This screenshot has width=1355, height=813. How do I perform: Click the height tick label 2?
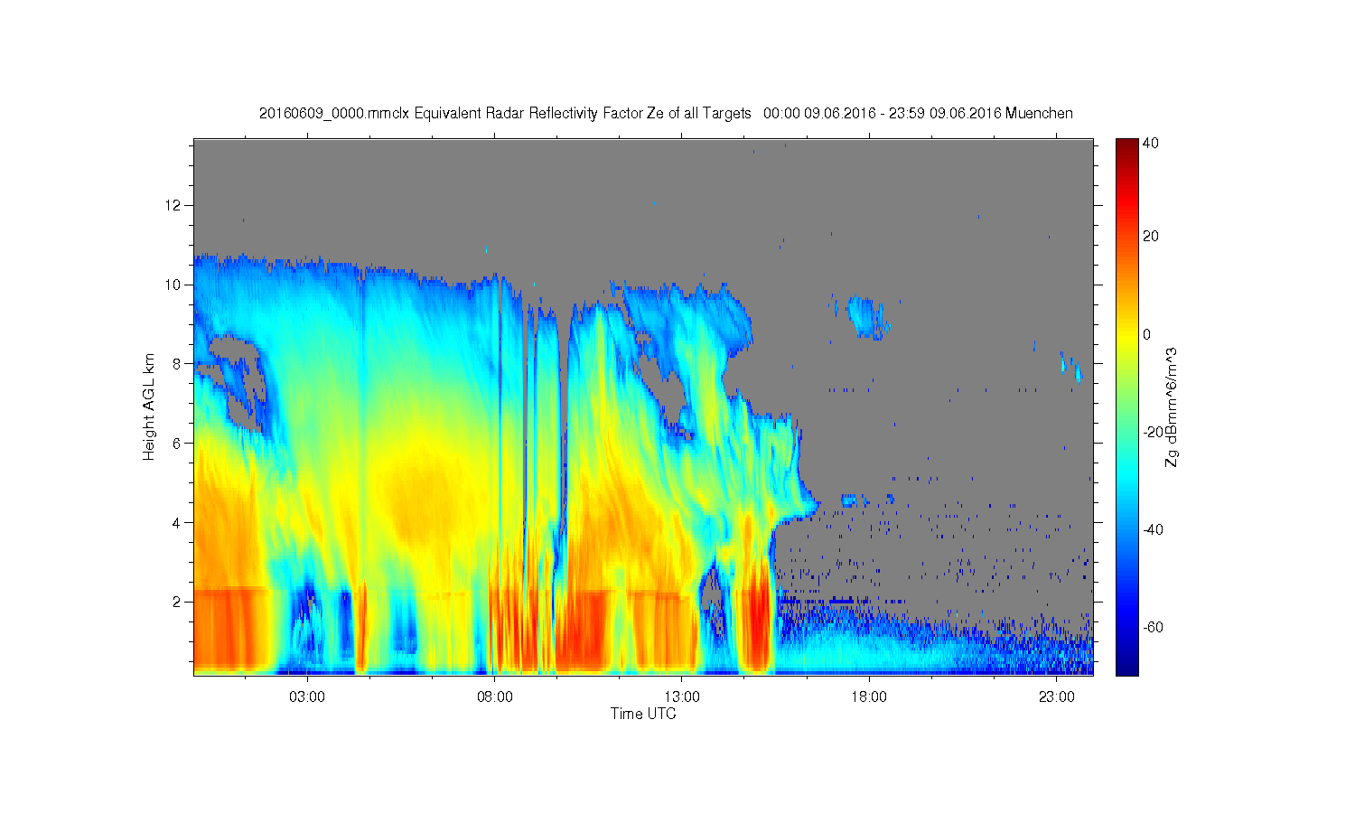pos(178,602)
